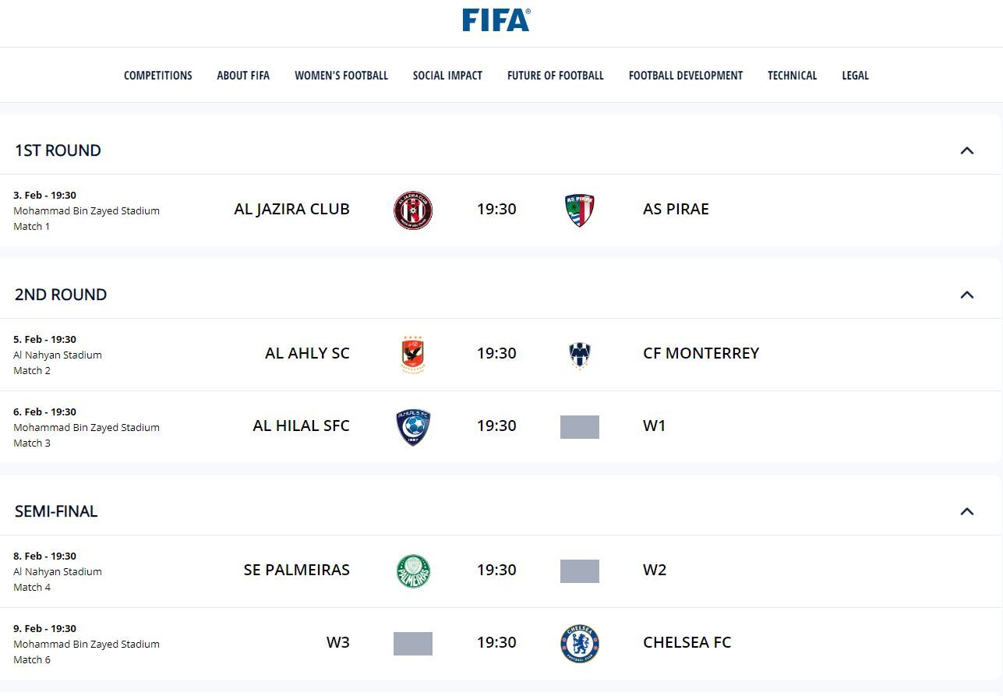The height and width of the screenshot is (696, 1003).
Task: Click the 19:30 time of Match 2
Action: coord(496,353)
